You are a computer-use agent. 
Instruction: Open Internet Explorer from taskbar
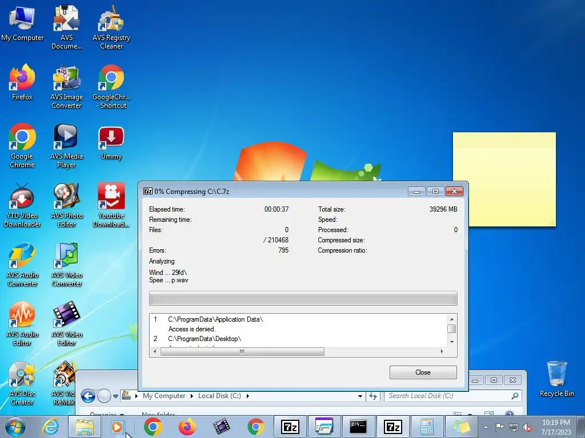click(x=50, y=427)
